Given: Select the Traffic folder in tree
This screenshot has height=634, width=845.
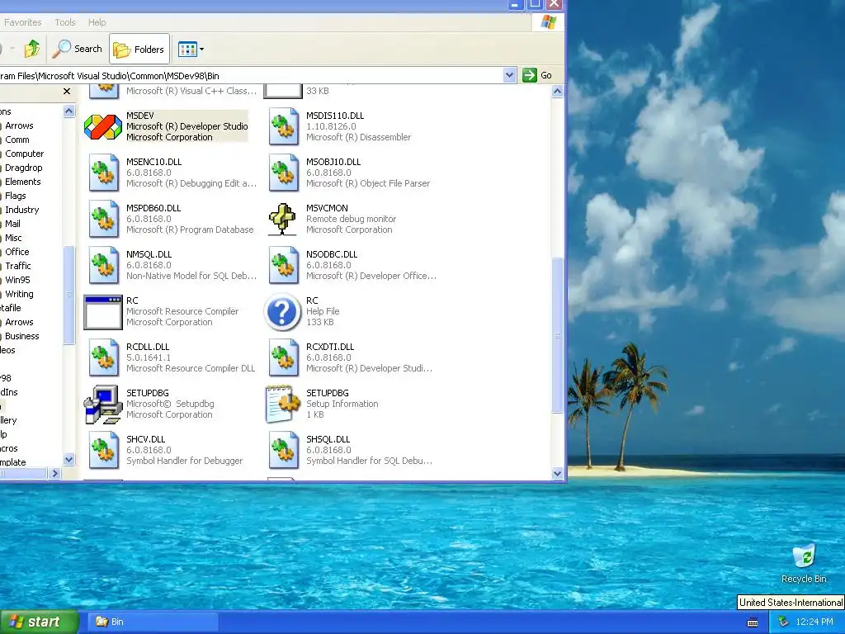Looking at the screenshot, I should click(x=18, y=266).
